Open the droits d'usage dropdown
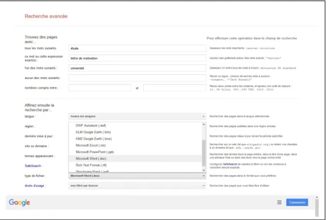 [137, 185]
